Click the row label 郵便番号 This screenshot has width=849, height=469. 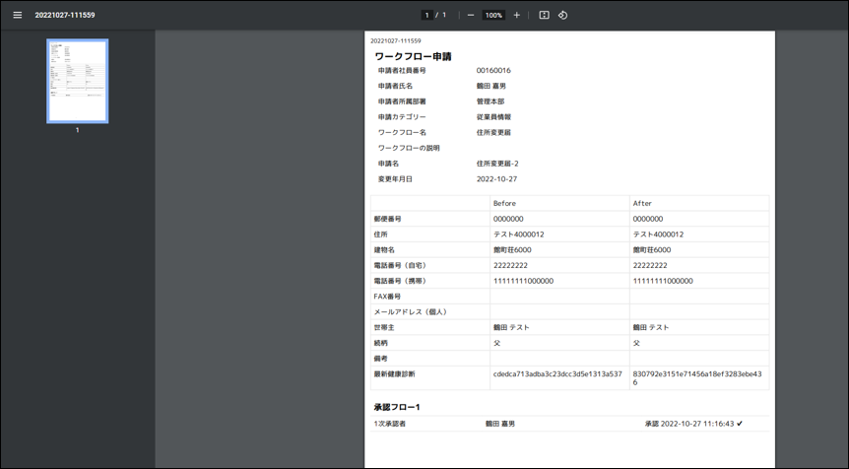[x=388, y=219]
